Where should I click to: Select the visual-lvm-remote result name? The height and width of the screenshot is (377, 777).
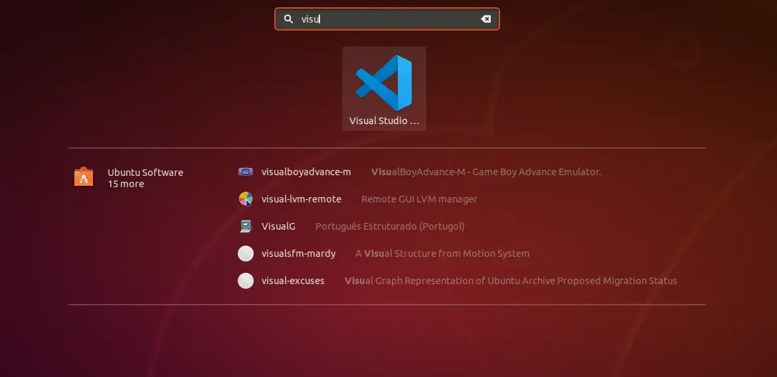tap(302, 199)
